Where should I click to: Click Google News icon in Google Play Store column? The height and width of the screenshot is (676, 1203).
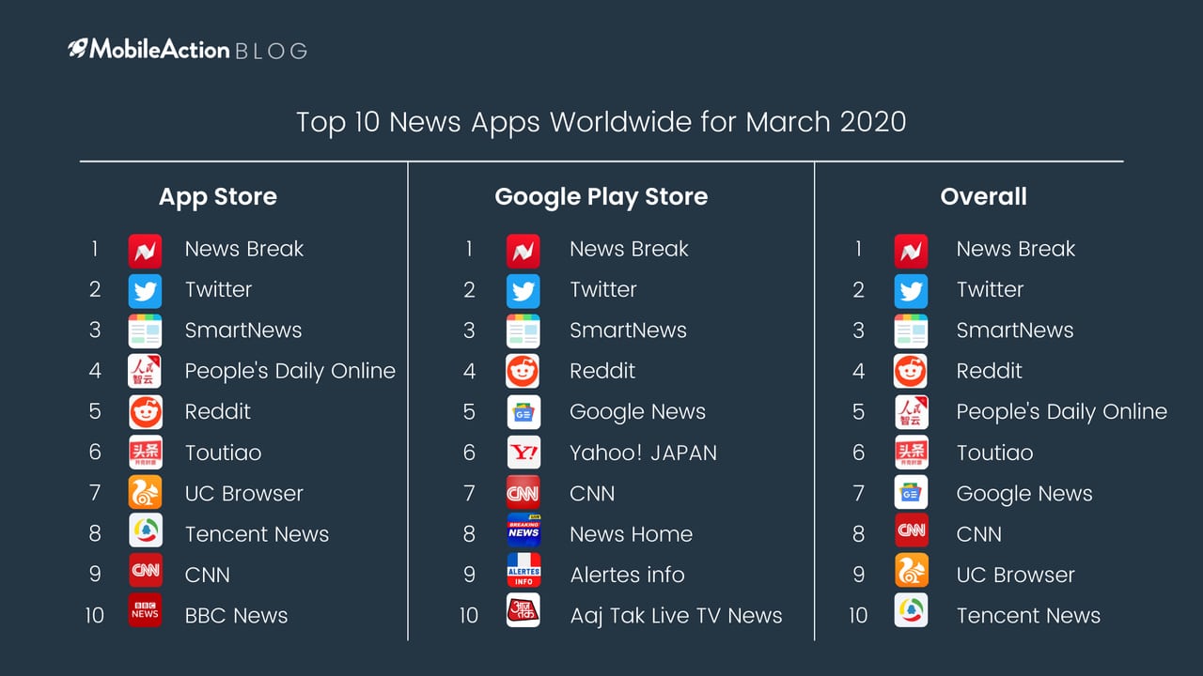(523, 412)
